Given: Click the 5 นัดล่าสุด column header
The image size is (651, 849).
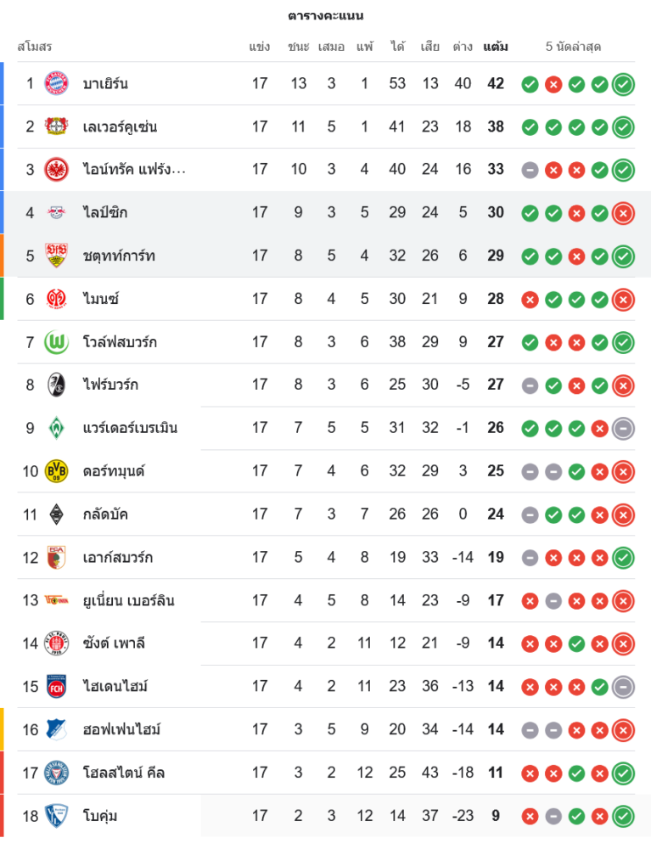Looking at the screenshot, I should [573, 47].
